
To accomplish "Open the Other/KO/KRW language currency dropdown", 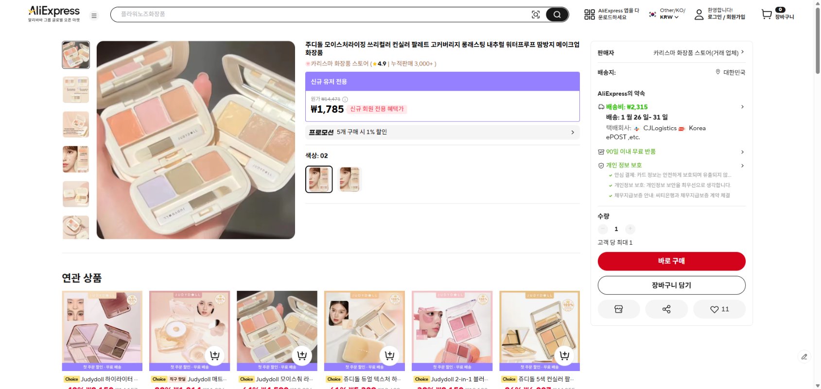I will point(667,14).
